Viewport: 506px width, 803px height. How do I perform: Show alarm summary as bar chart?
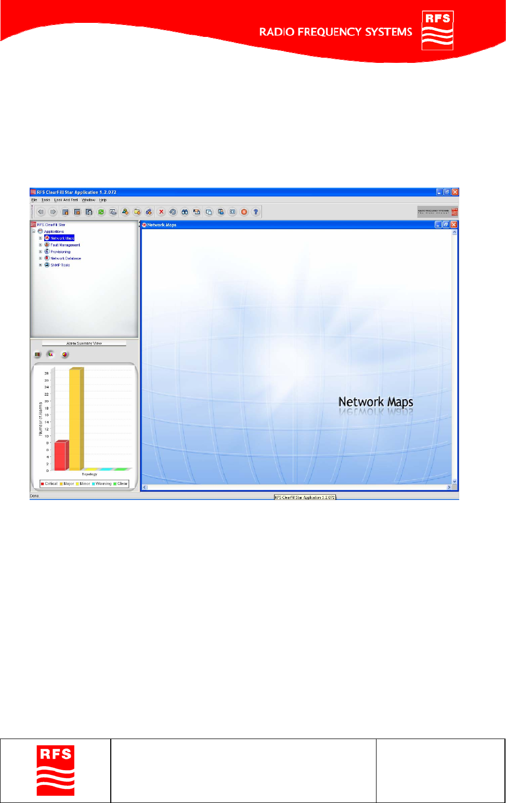[x=51, y=354]
